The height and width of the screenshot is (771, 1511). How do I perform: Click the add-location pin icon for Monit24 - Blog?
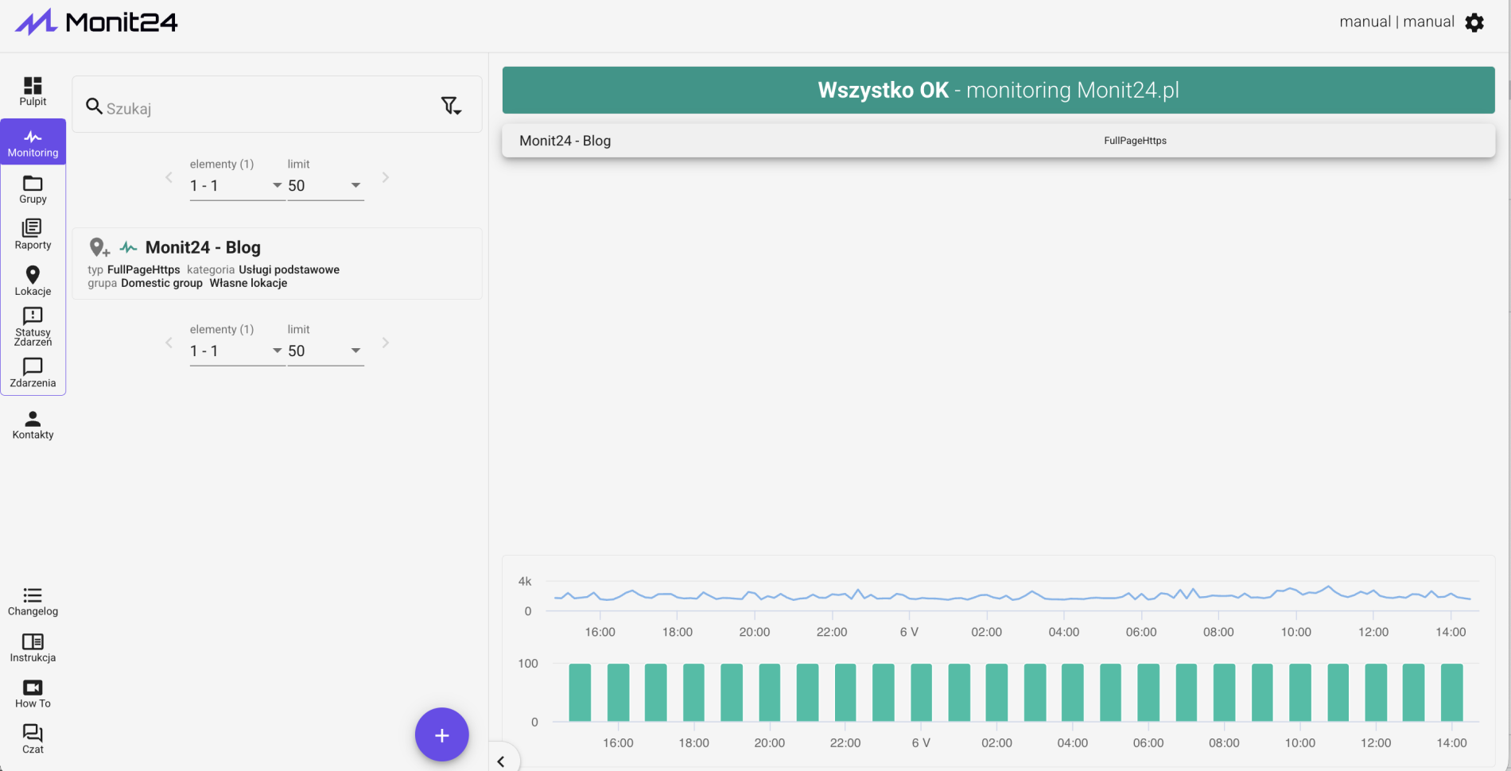click(99, 248)
